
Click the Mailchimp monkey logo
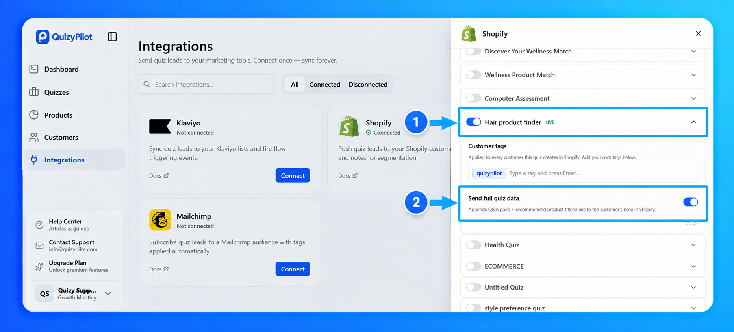point(160,220)
